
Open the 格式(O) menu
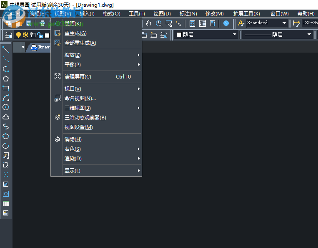click(x=112, y=14)
